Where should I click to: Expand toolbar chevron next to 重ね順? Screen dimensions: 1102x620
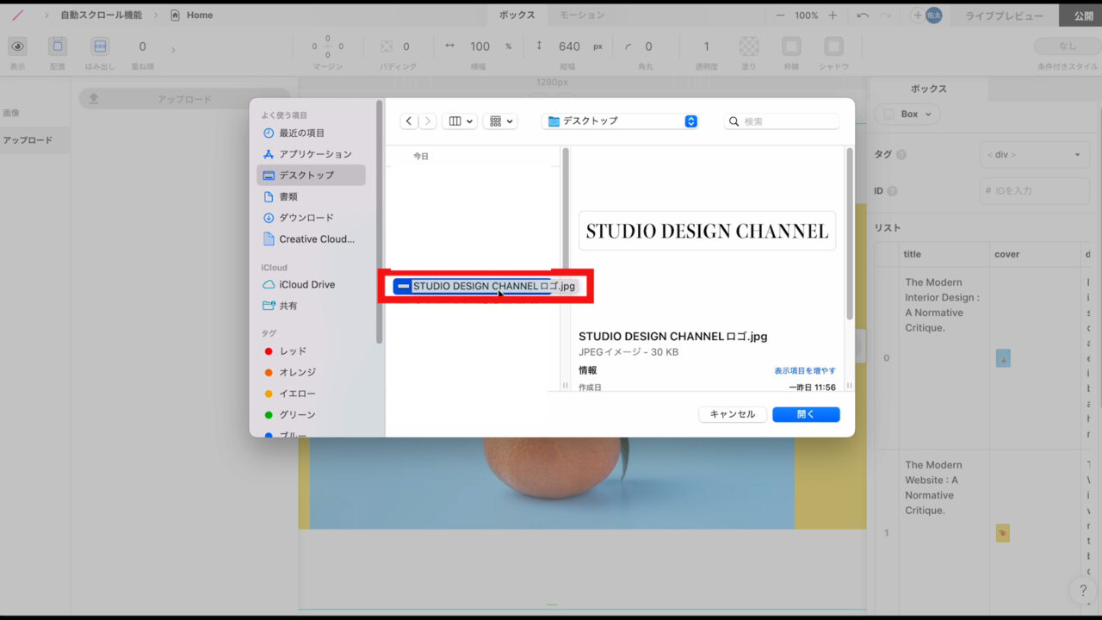click(x=173, y=50)
